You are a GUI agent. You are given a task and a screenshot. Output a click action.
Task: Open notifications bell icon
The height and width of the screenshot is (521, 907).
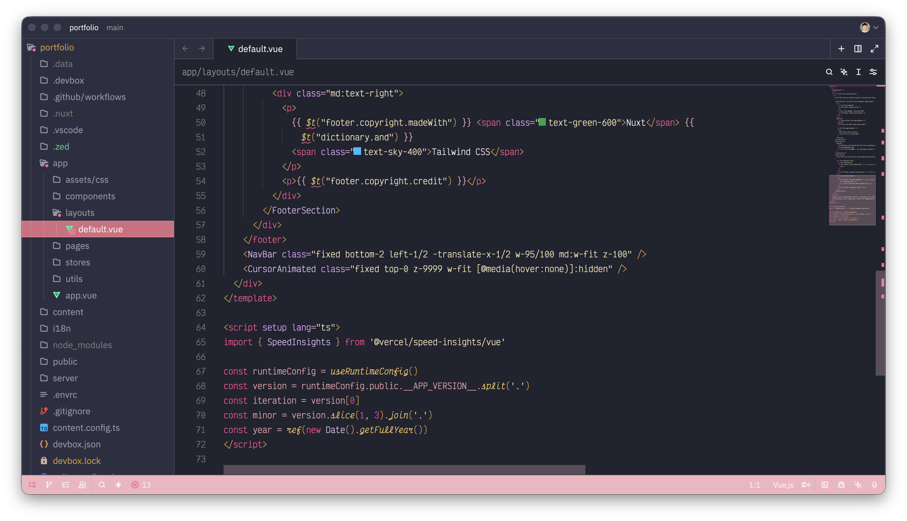[x=875, y=484]
